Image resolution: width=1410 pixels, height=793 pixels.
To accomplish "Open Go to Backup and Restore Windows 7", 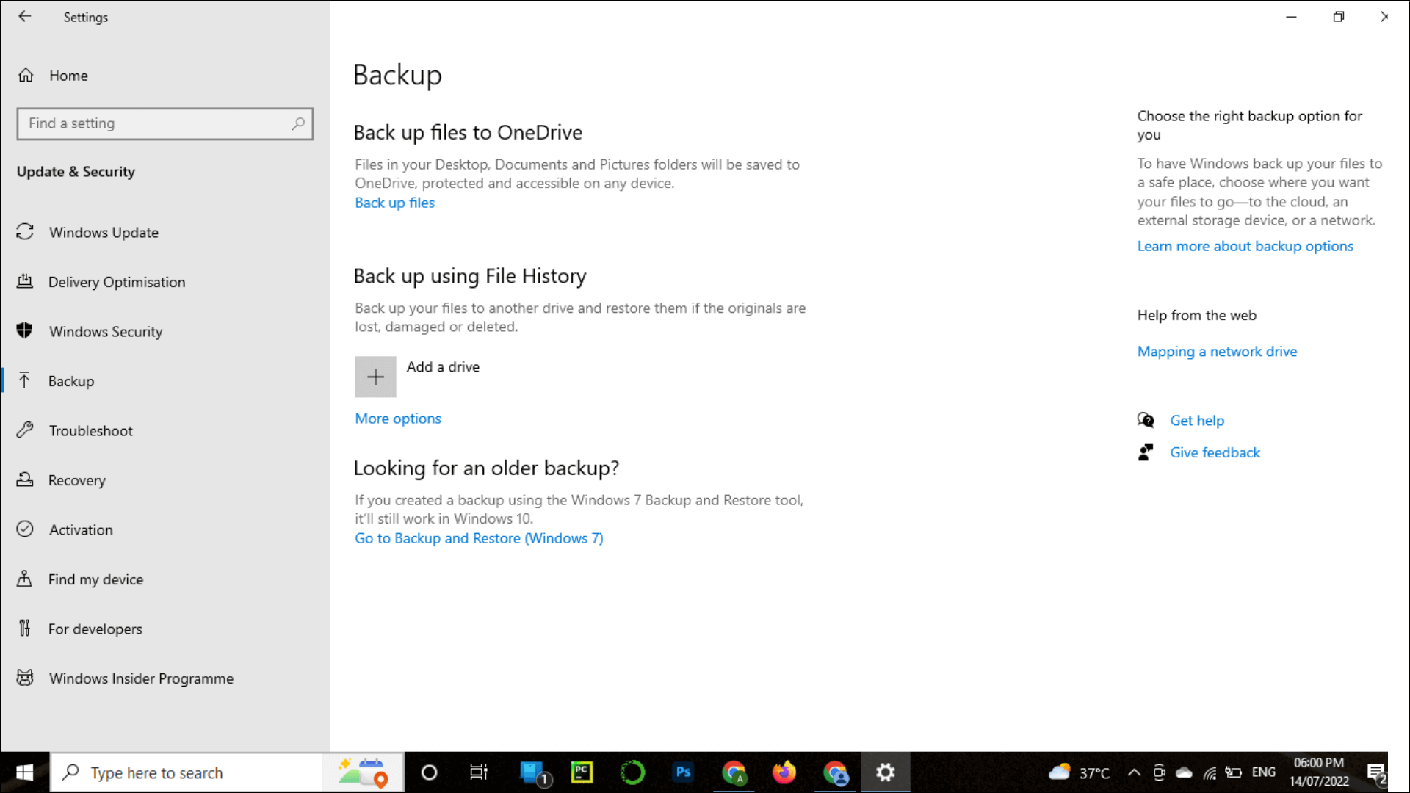I will (478, 538).
